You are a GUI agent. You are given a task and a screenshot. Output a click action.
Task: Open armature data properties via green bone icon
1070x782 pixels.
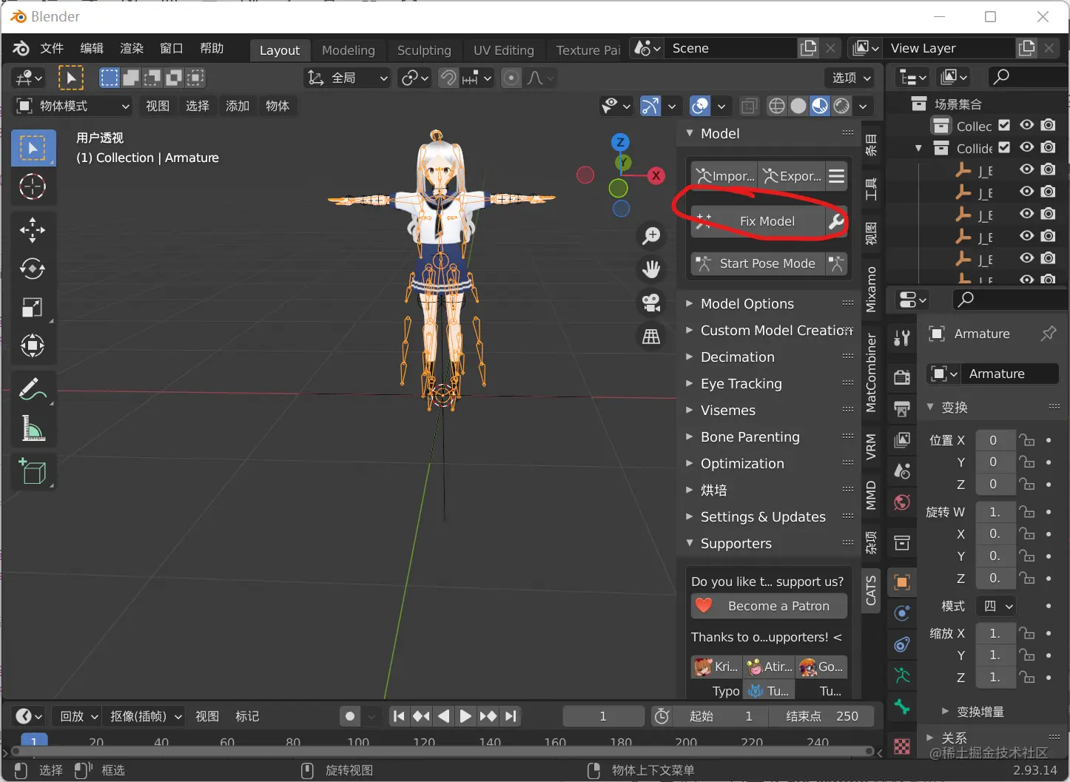902,707
